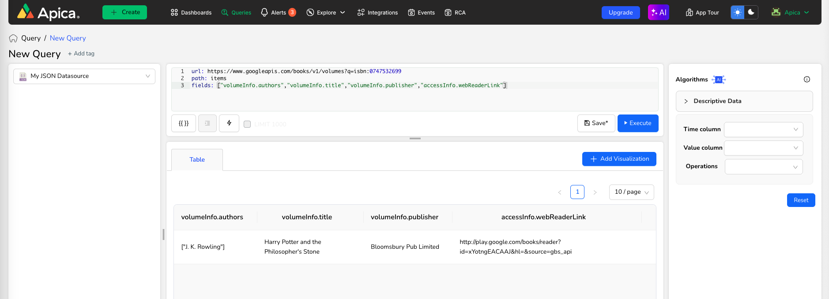The width and height of the screenshot is (829, 299).
Task: Open Alerts with bell icon
Action: [278, 12]
